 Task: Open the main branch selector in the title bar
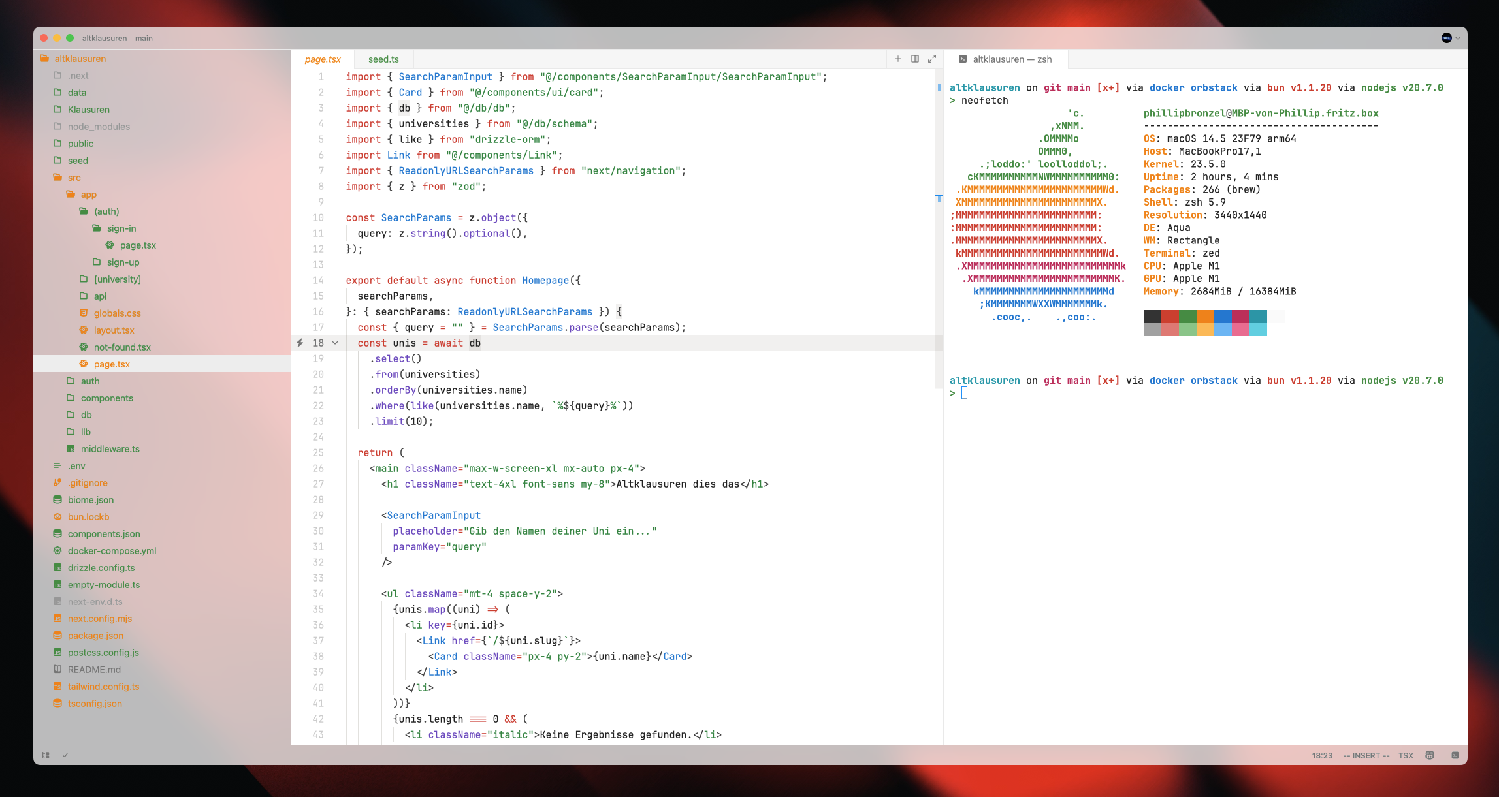(144, 38)
